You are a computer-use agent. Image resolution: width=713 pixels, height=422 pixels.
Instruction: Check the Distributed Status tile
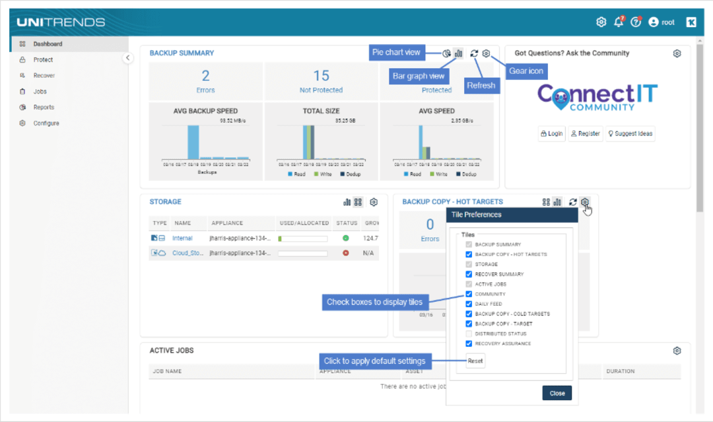[x=469, y=334]
